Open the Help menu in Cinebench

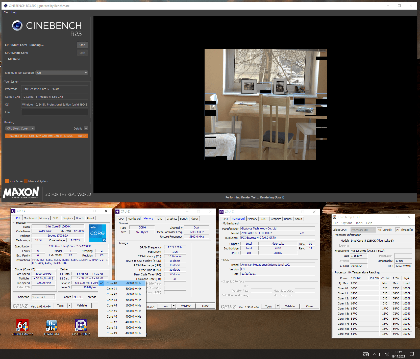click(x=14, y=12)
